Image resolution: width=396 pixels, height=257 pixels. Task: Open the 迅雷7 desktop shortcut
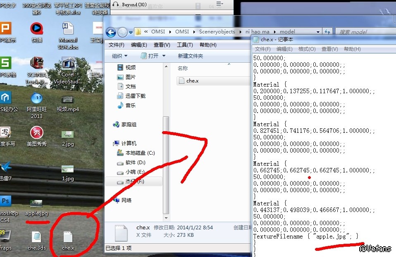tap(5, 171)
